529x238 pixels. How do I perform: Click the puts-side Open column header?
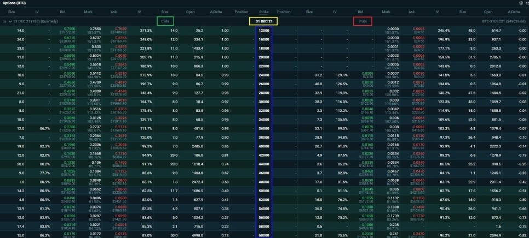[488, 12]
